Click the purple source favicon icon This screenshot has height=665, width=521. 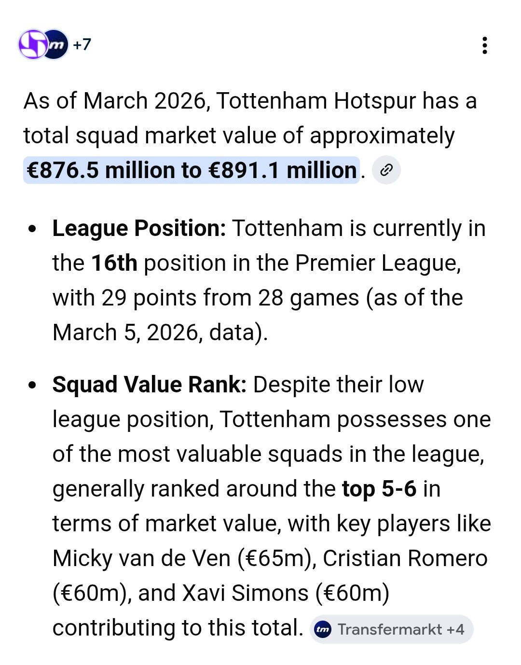[32, 44]
